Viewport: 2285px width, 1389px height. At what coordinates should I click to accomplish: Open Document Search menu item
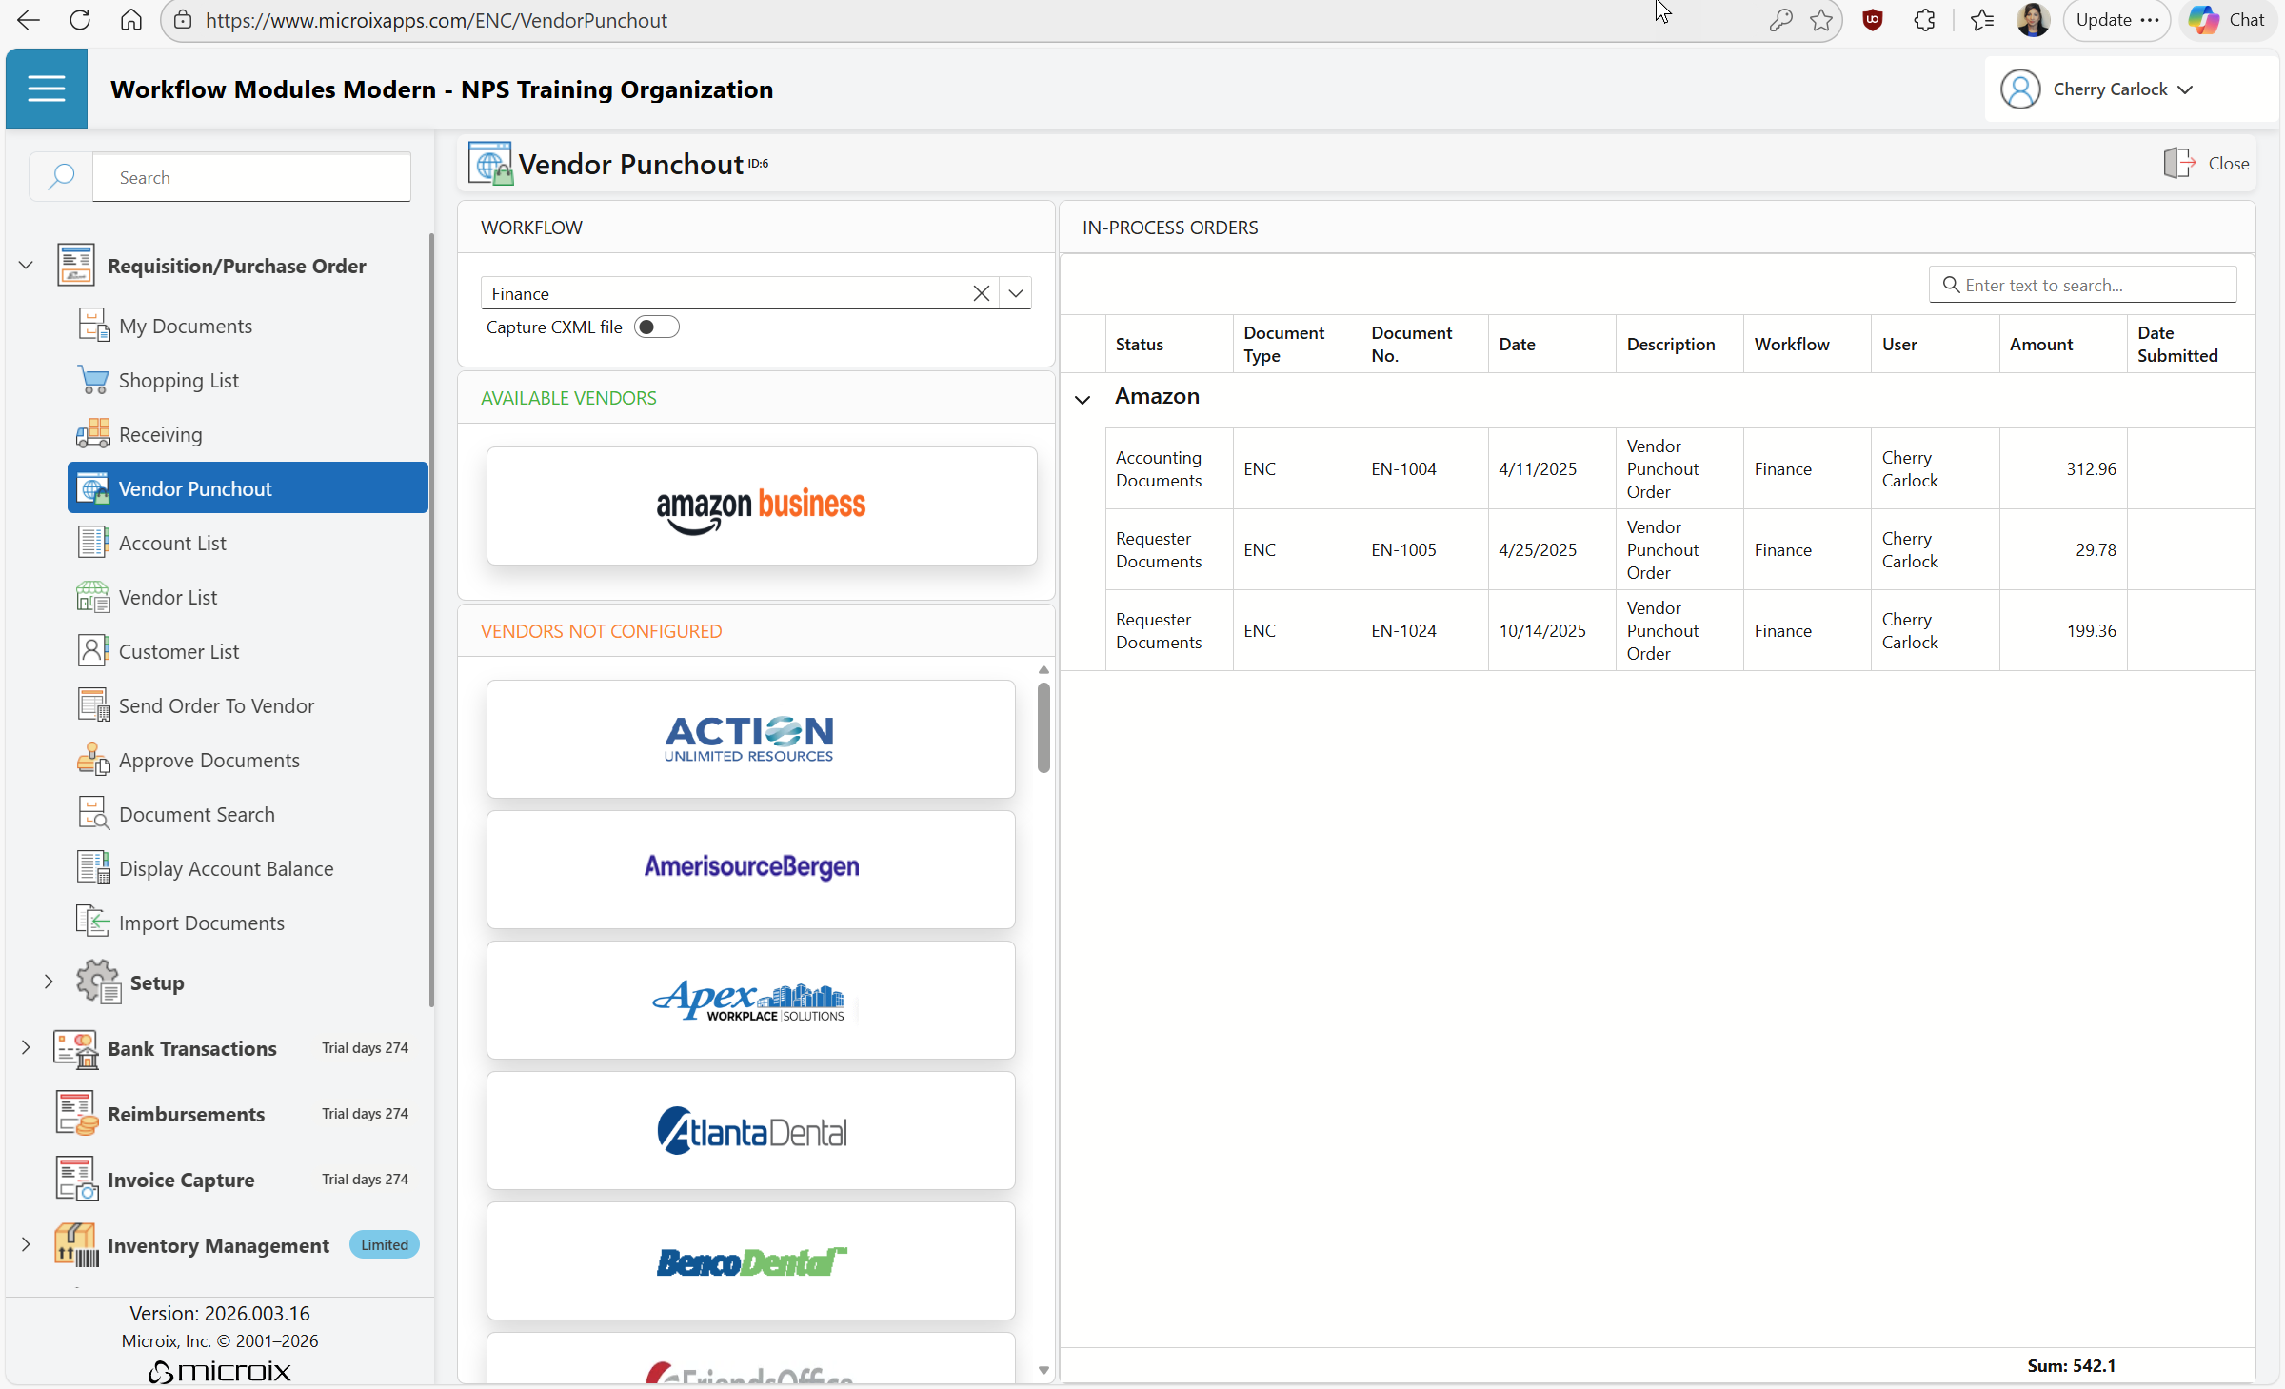pos(196,814)
